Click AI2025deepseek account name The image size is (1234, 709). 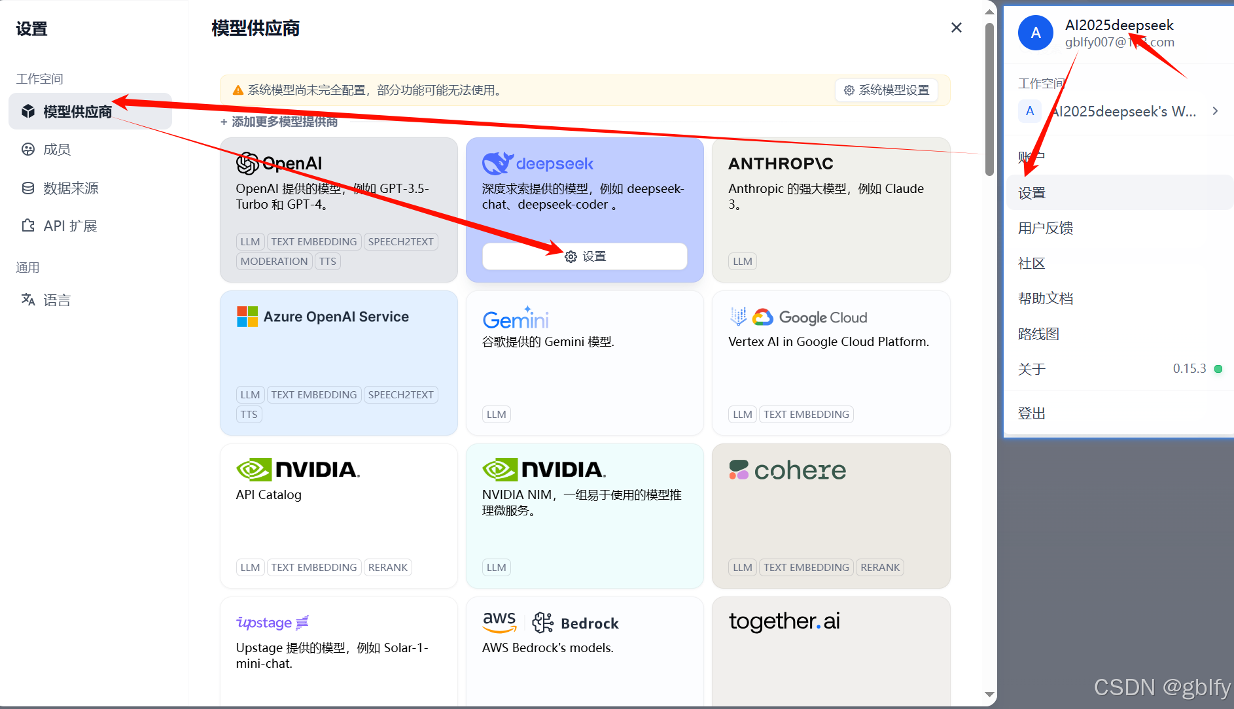(1119, 25)
